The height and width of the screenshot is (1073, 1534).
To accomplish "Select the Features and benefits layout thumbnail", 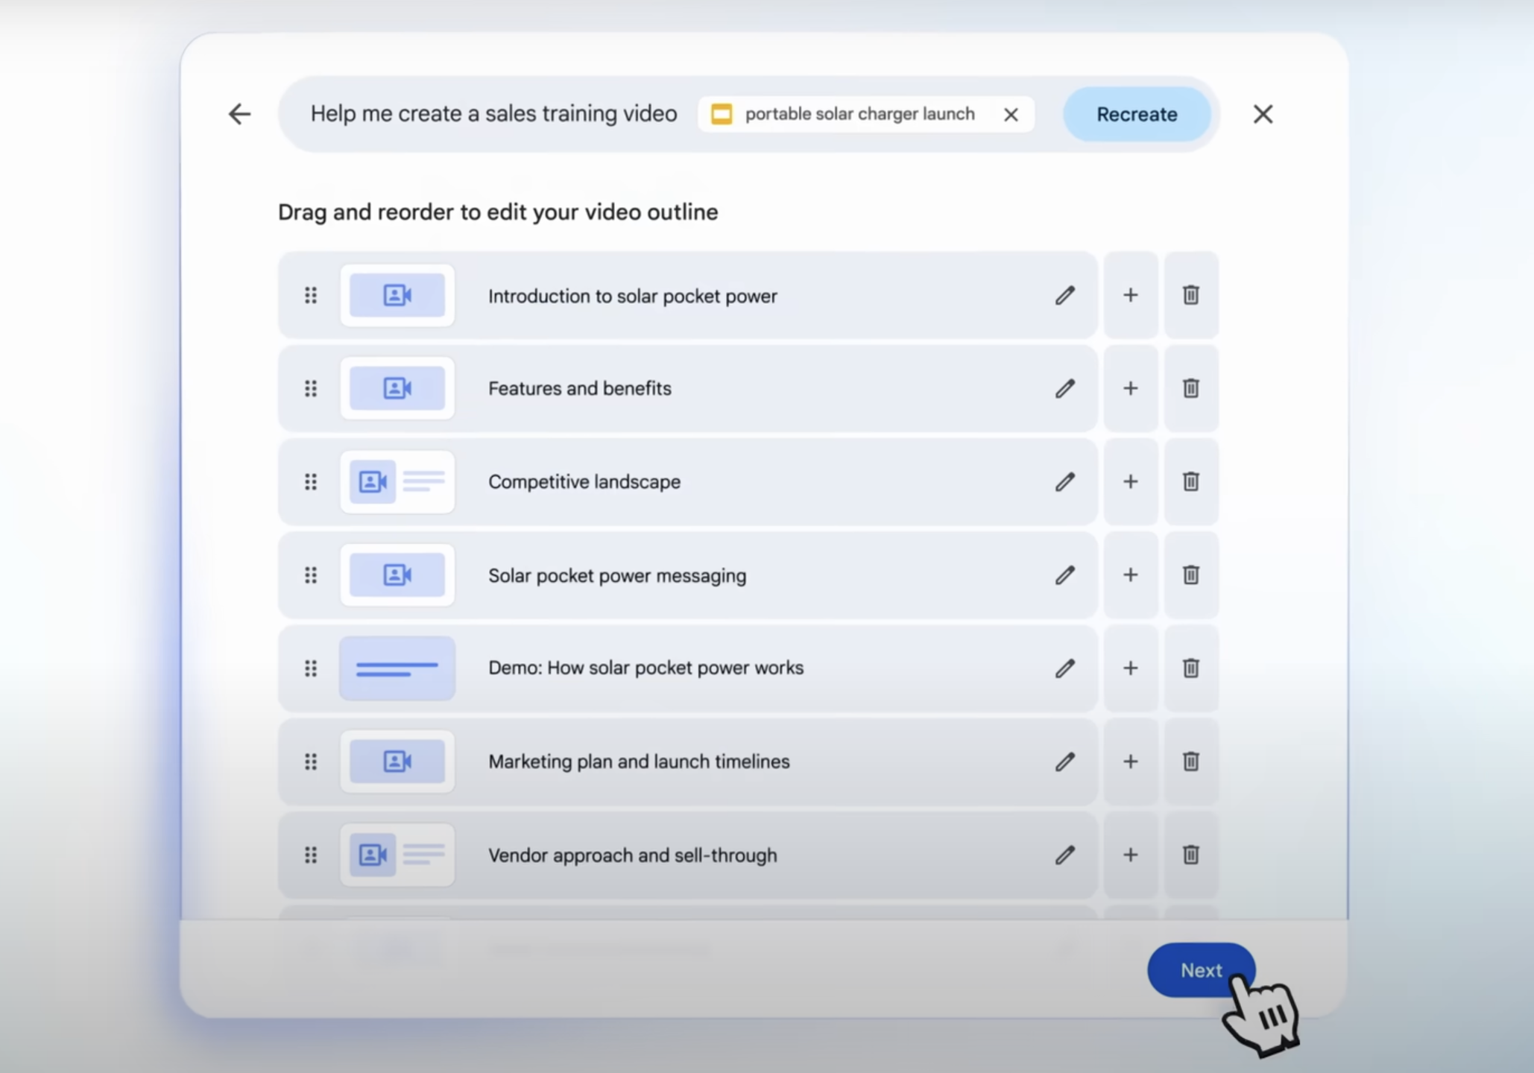I will coord(397,388).
